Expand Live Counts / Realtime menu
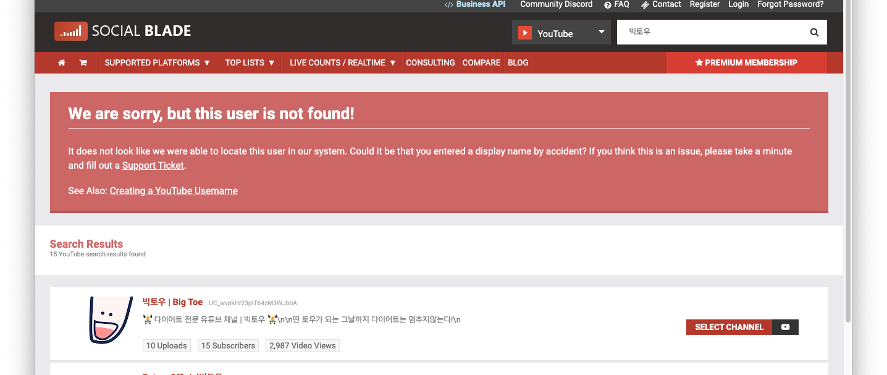The width and height of the screenshot is (887, 375). coord(343,63)
